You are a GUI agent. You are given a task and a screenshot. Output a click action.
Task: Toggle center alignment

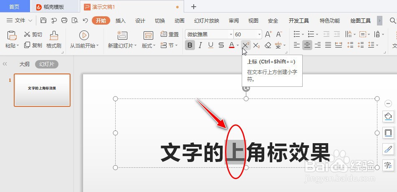click(307, 45)
